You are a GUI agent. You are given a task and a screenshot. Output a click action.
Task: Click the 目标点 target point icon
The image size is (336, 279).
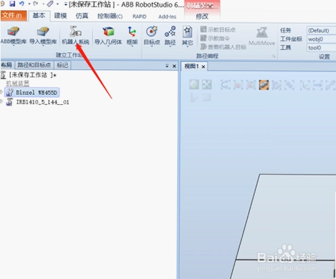(152, 36)
